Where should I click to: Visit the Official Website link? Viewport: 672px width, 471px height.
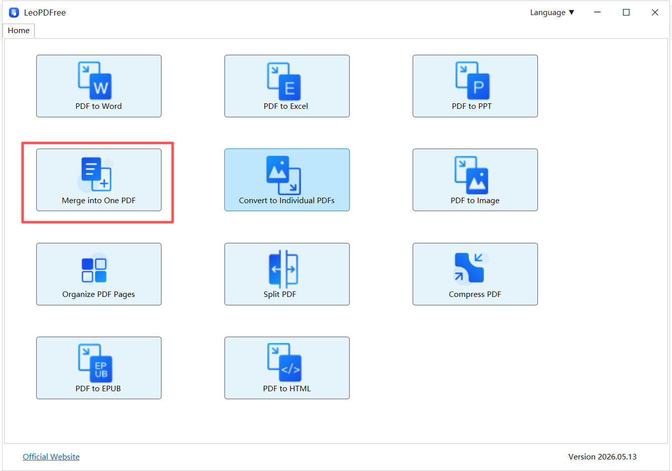(x=51, y=456)
